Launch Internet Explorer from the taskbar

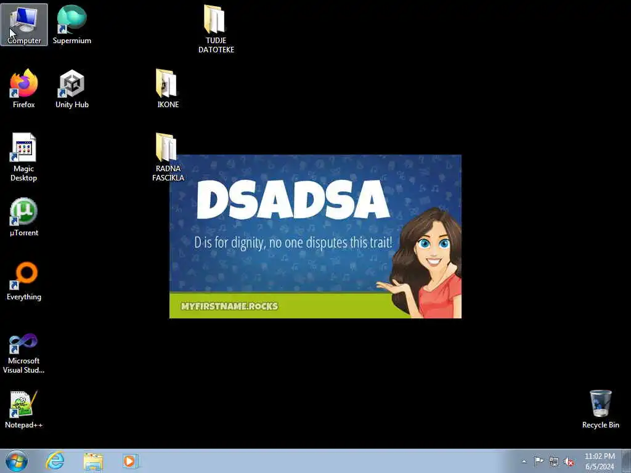tap(55, 461)
